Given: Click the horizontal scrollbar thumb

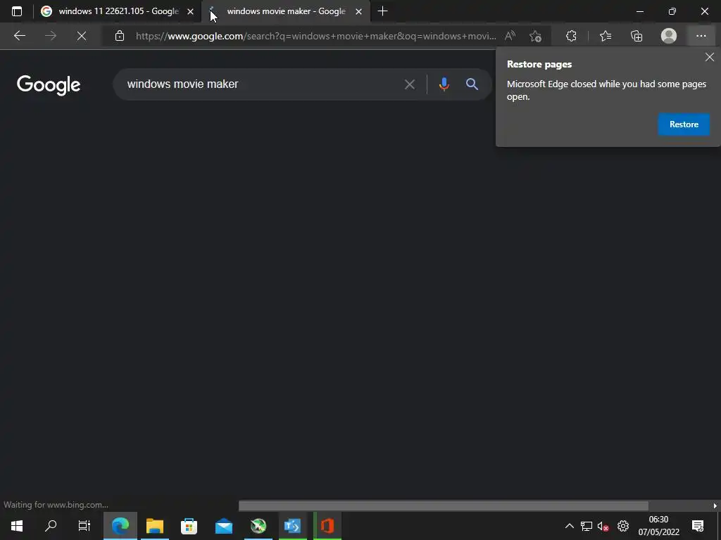Looking at the screenshot, I should (444, 506).
